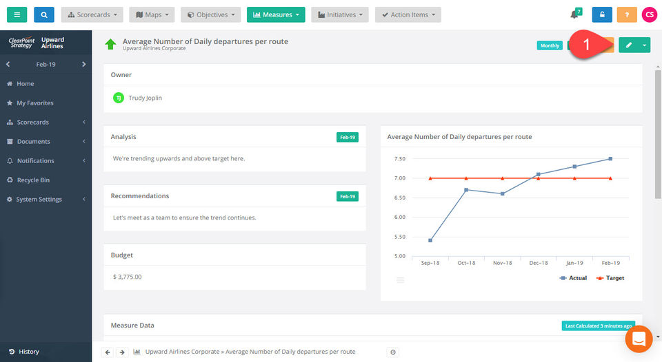Screen dimensions: 662x362
Task: Select the Oct-18 Actual data point
Action: (x=466, y=190)
